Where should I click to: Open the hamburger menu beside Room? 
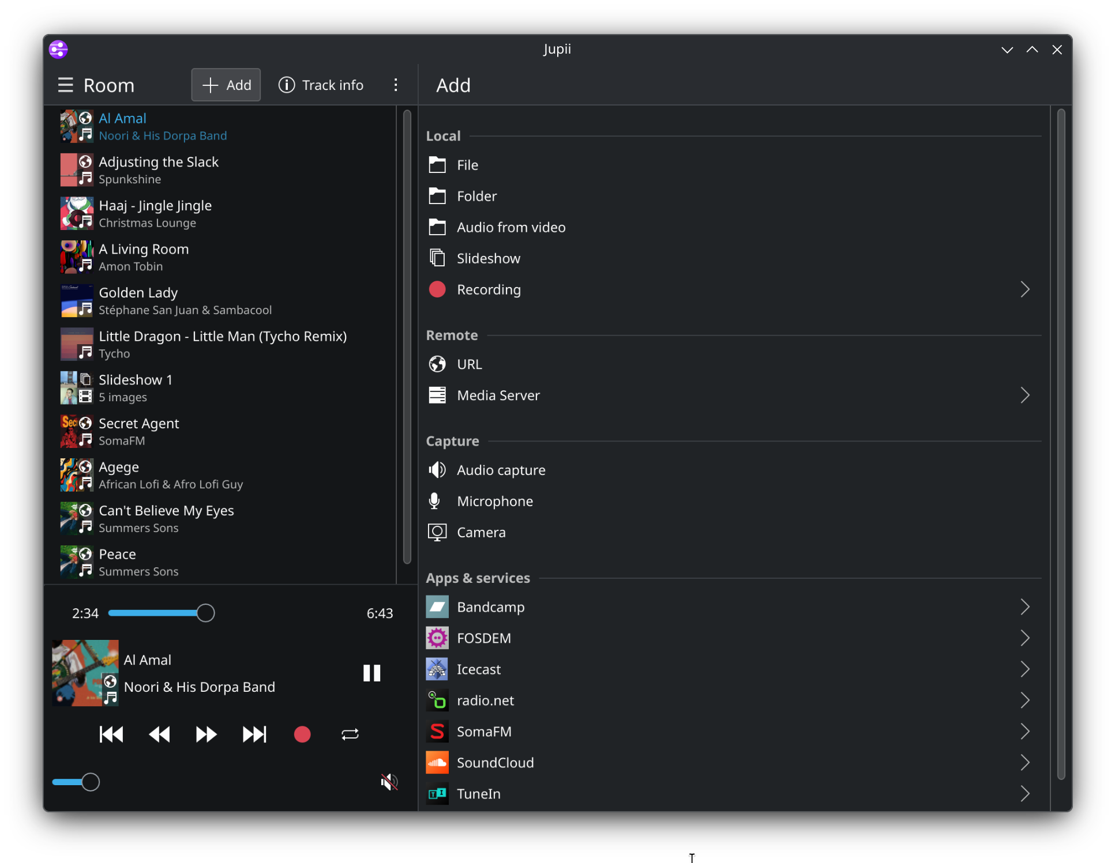click(x=66, y=85)
